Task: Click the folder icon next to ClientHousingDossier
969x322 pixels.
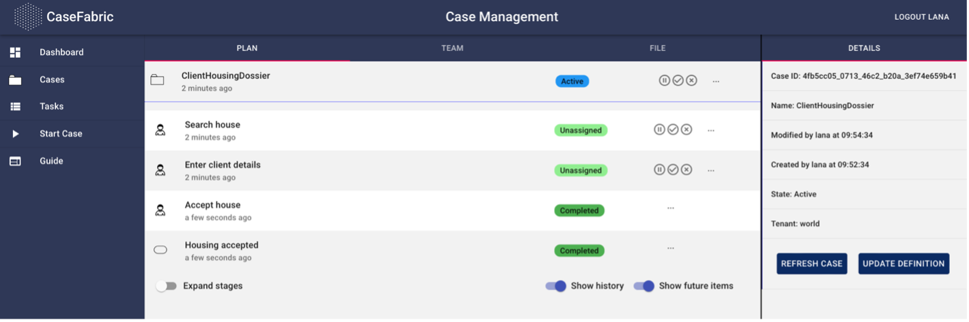Action: click(157, 80)
